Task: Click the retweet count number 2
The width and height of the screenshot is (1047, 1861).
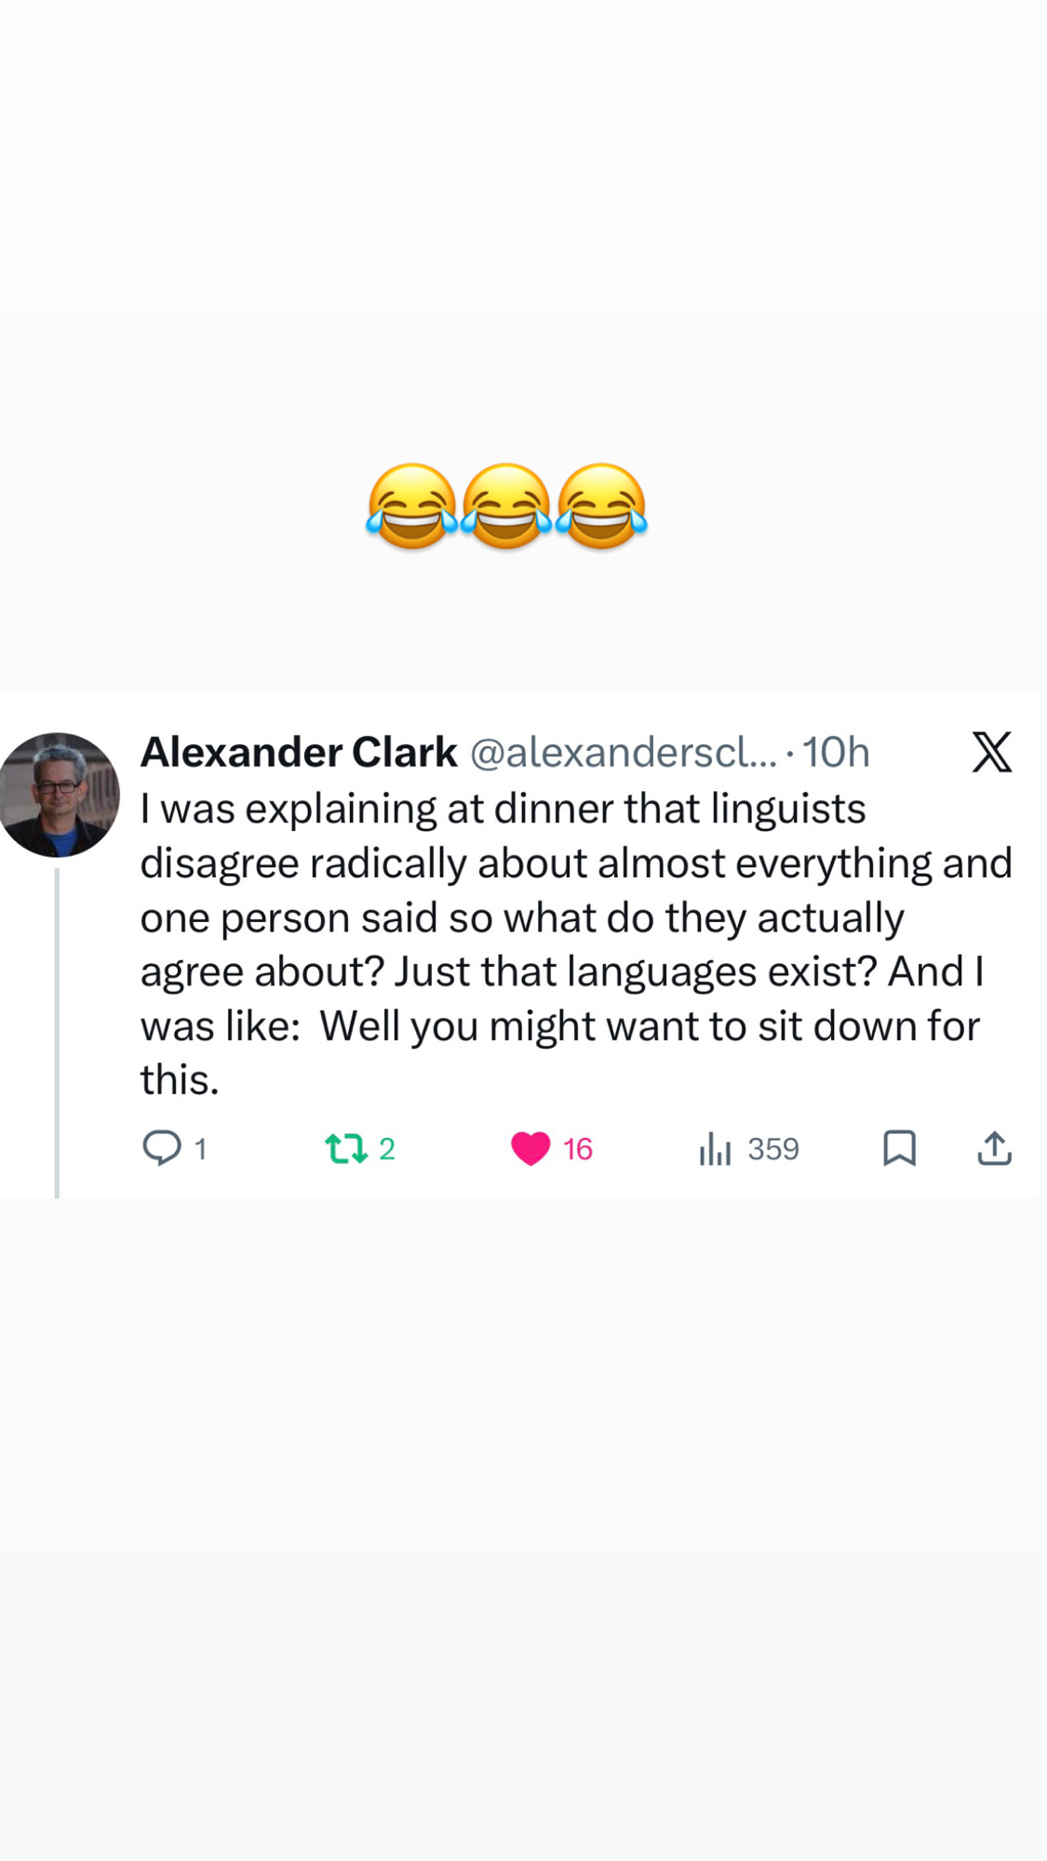Action: point(387,1149)
